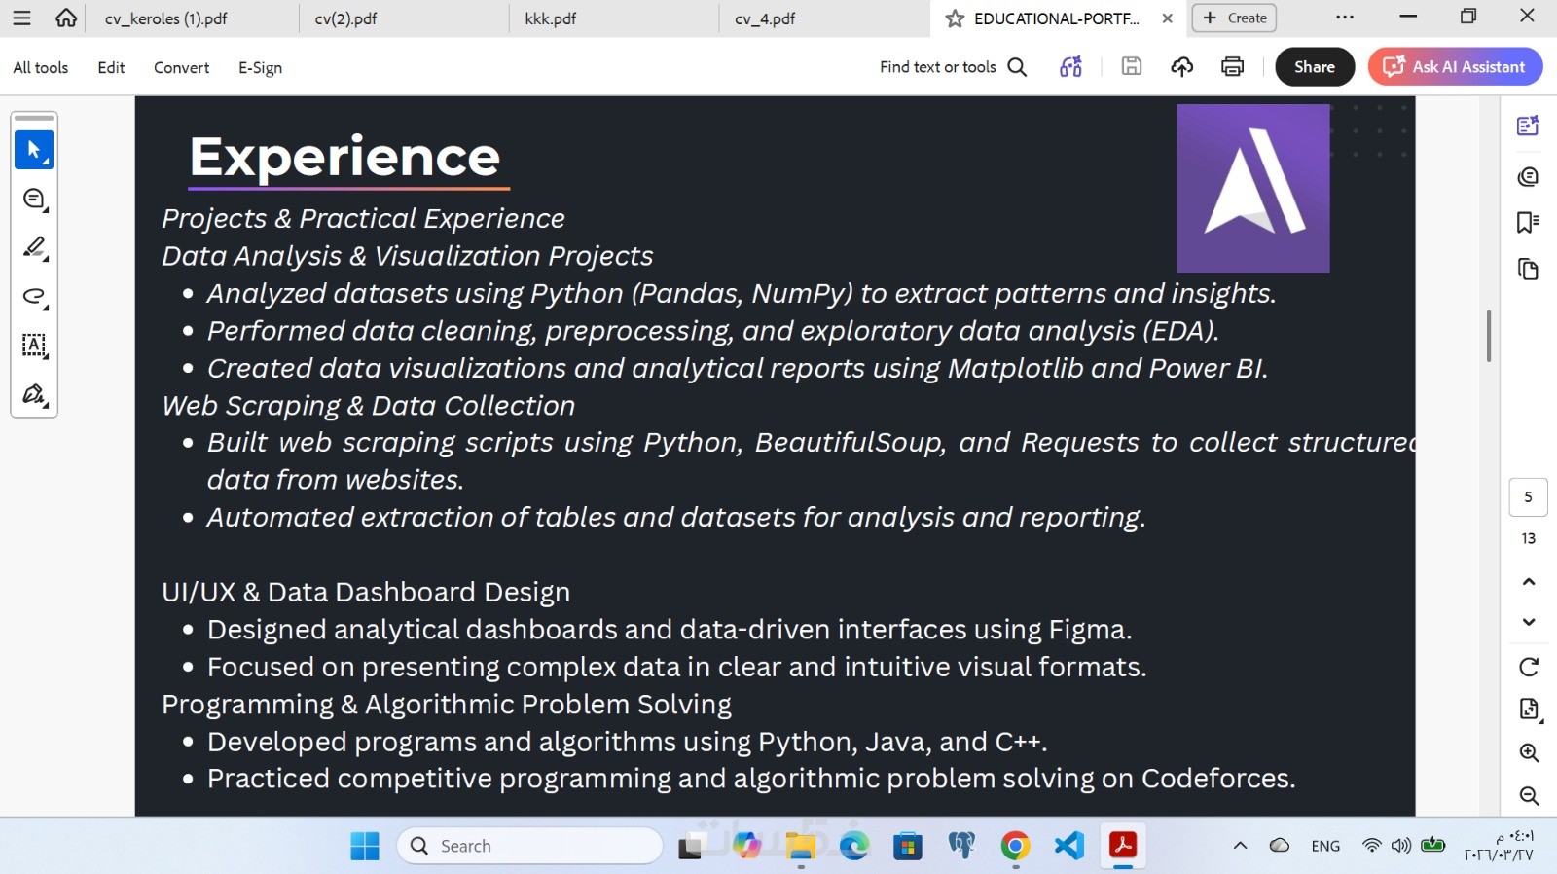
Task: Select the Highlight pen tool
Action: pos(34,248)
